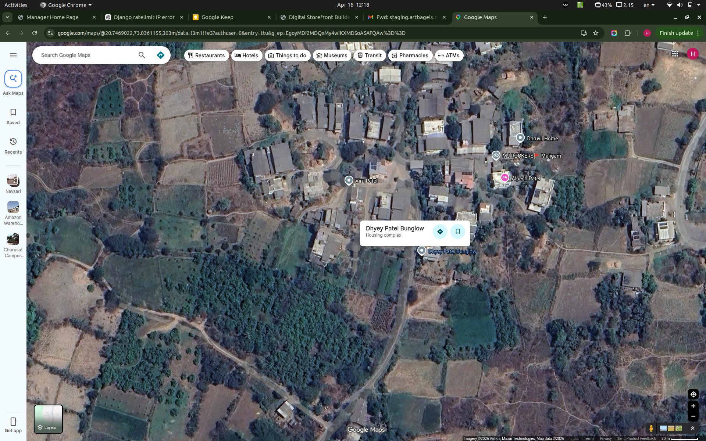706x441 pixels.
Task: Click the blue Directions icon in search box
Action: 161,55
